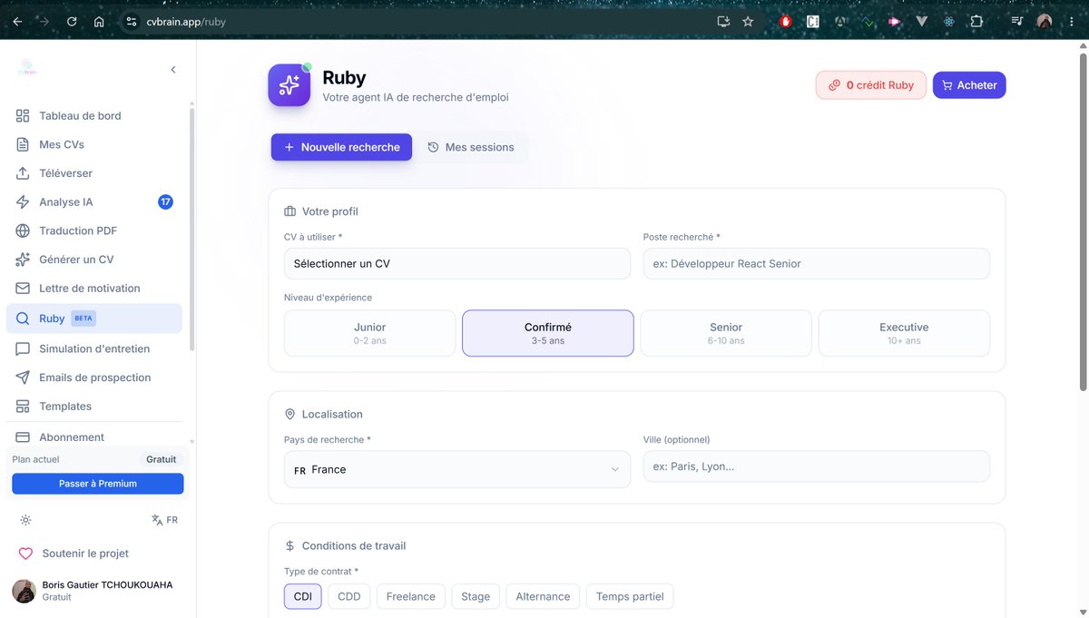Select Executive 10+ ans experience level

[x=904, y=333]
